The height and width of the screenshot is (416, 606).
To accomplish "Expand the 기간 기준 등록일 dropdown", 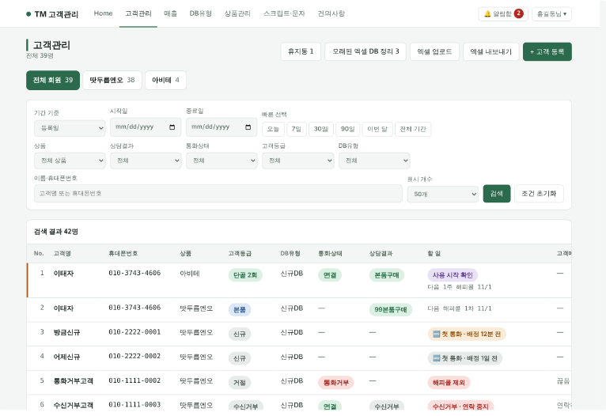I will tap(70, 128).
